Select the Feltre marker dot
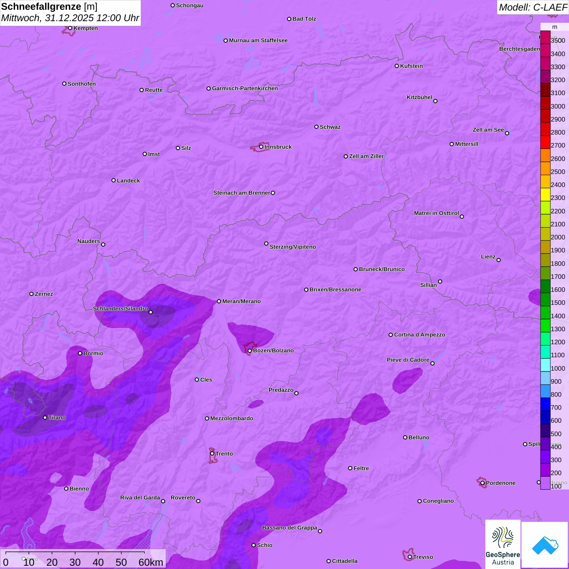 click(350, 468)
